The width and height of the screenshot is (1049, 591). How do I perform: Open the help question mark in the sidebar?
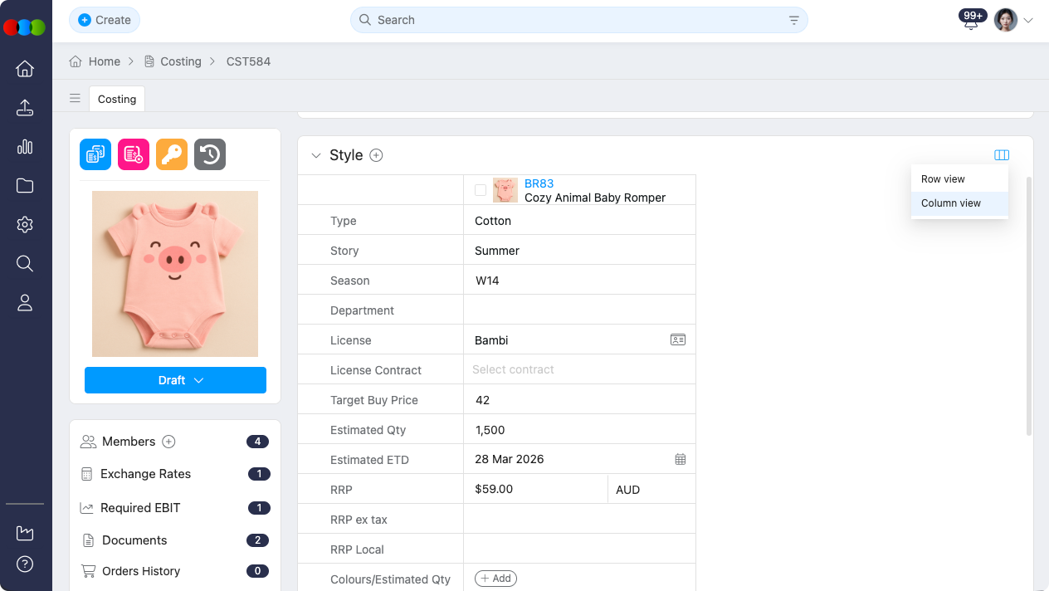pos(25,565)
